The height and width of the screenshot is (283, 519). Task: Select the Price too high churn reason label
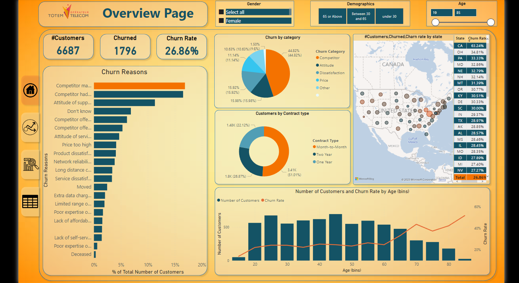[77, 145]
